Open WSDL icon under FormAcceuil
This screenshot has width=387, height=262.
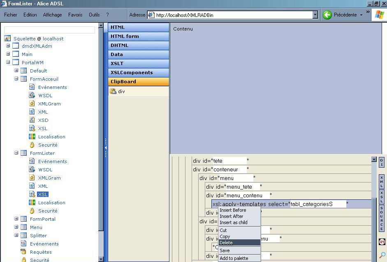point(32,96)
